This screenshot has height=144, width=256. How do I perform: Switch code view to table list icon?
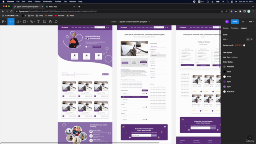click(252, 39)
